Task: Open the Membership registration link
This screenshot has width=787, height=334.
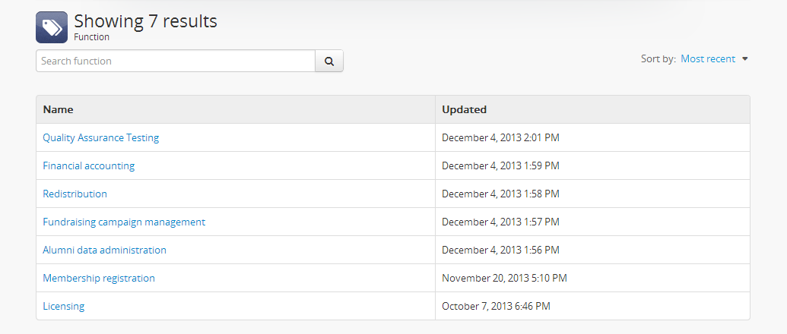Action: (x=99, y=278)
